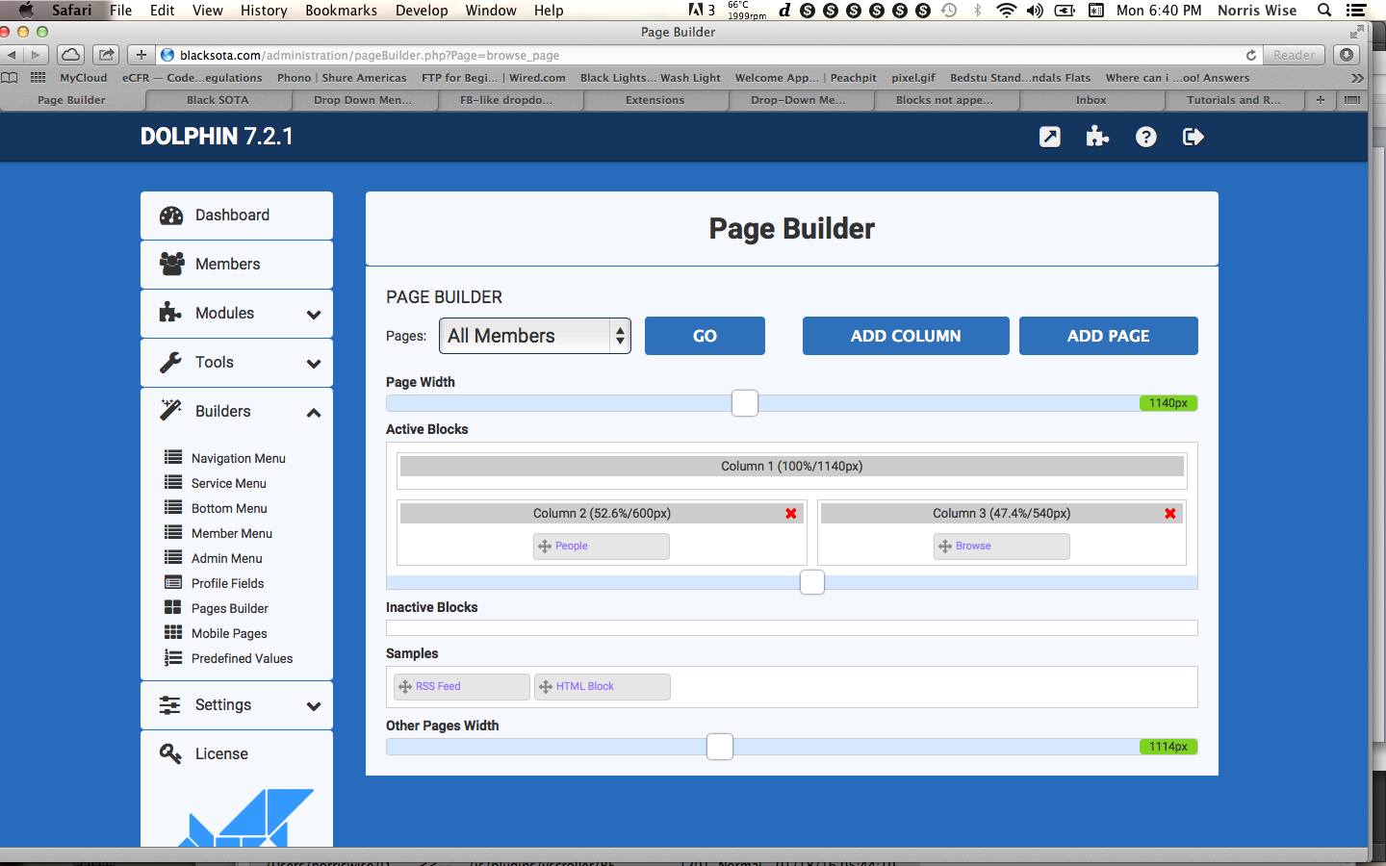Click the License key icon
This screenshot has width=1386, height=866.
pyautogui.click(x=171, y=753)
